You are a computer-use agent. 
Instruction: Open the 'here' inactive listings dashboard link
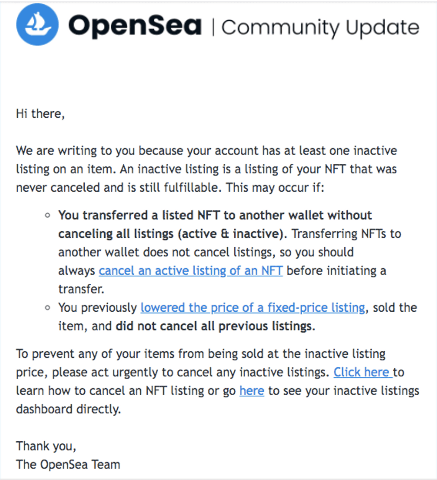point(252,390)
